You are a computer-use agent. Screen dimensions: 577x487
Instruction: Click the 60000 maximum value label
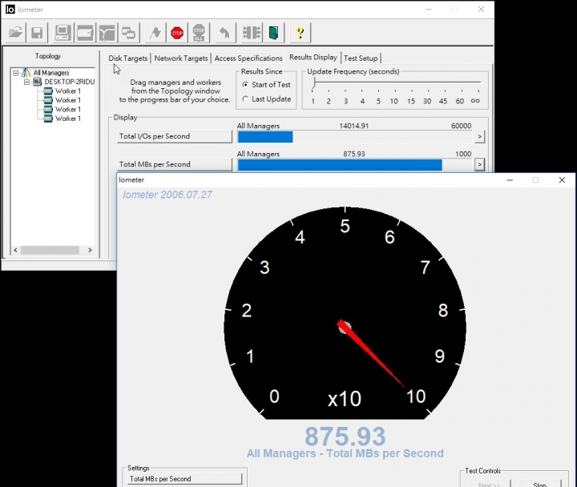461,126
